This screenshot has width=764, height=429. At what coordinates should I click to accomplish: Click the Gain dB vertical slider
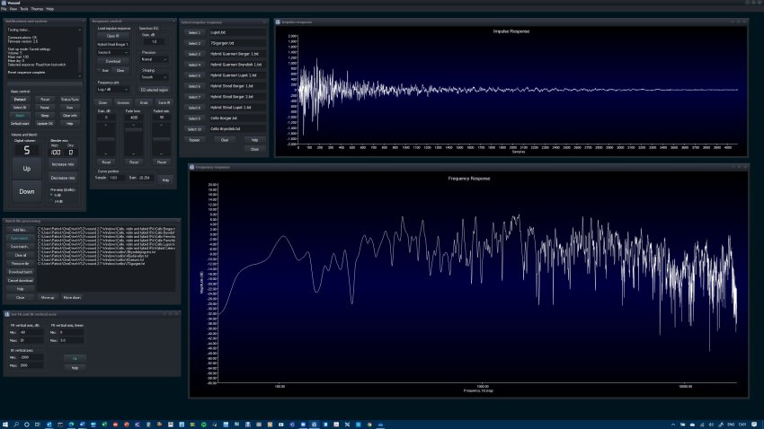104,139
